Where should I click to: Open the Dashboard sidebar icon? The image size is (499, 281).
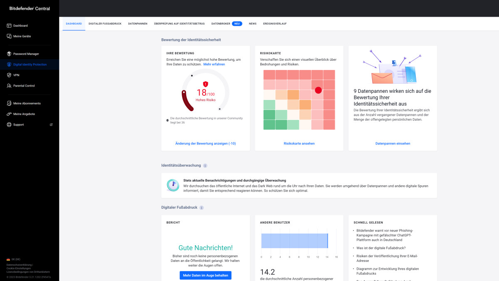click(x=9, y=25)
